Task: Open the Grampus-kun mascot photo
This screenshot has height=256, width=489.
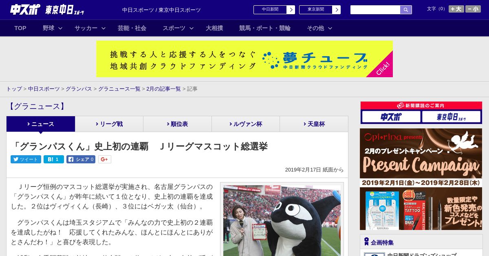Action: (x=282, y=221)
